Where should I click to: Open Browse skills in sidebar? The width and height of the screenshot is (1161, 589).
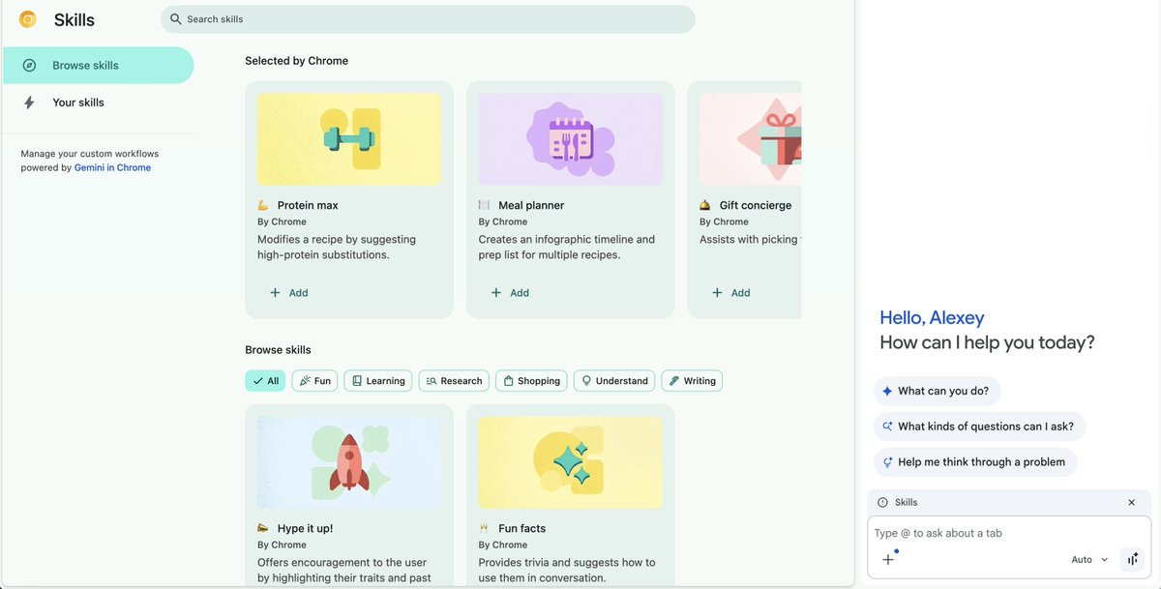click(98, 66)
